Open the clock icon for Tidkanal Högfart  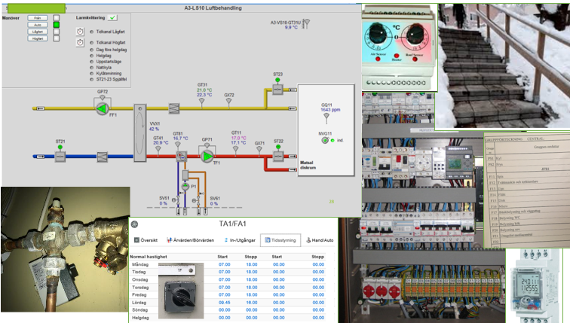click(81, 42)
